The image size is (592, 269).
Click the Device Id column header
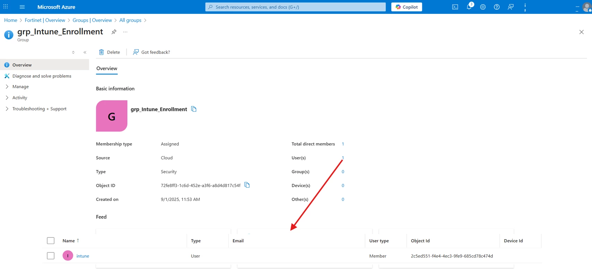point(513,241)
